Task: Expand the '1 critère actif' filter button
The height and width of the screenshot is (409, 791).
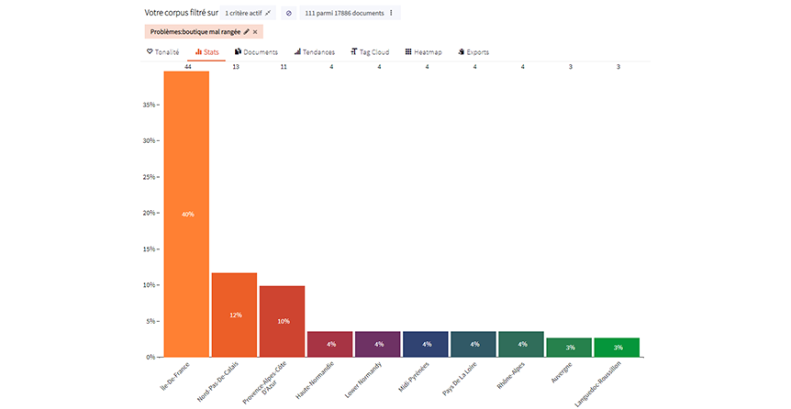Action: pyautogui.click(x=248, y=13)
